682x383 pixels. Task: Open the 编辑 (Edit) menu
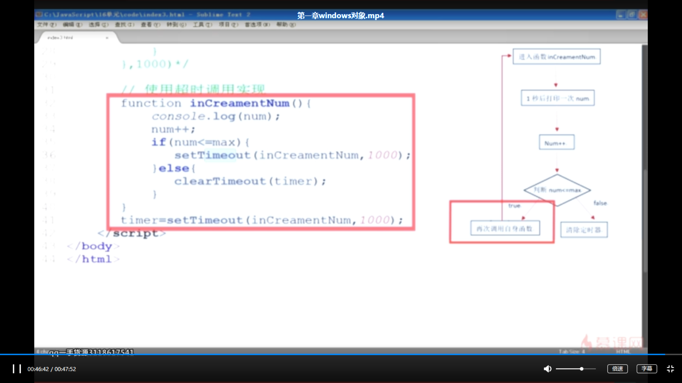click(72, 24)
